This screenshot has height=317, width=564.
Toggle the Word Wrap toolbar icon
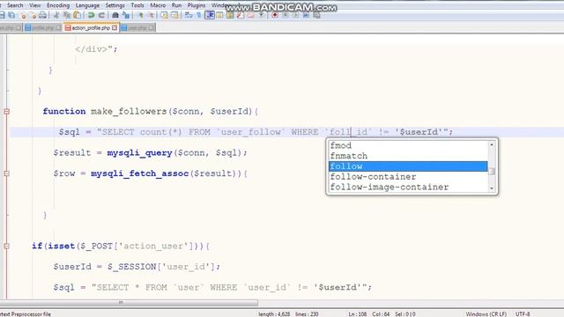click(188, 15)
